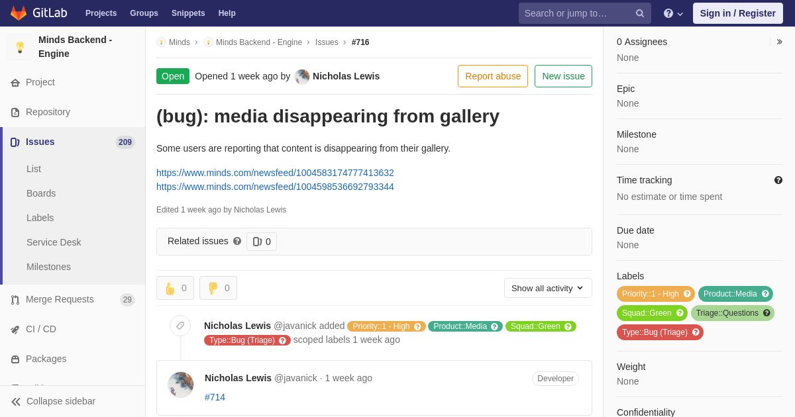
Task: Open the Groups menu in navbar
Action: pyautogui.click(x=144, y=13)
